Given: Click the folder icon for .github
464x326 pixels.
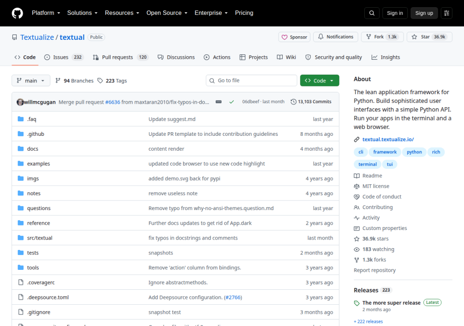Looking at the screenshot, I should 21,134.
